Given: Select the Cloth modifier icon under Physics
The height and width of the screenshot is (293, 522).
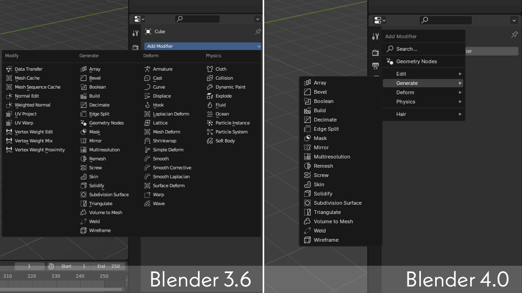Looking at the screenshot, I should (x=210, y=69).
